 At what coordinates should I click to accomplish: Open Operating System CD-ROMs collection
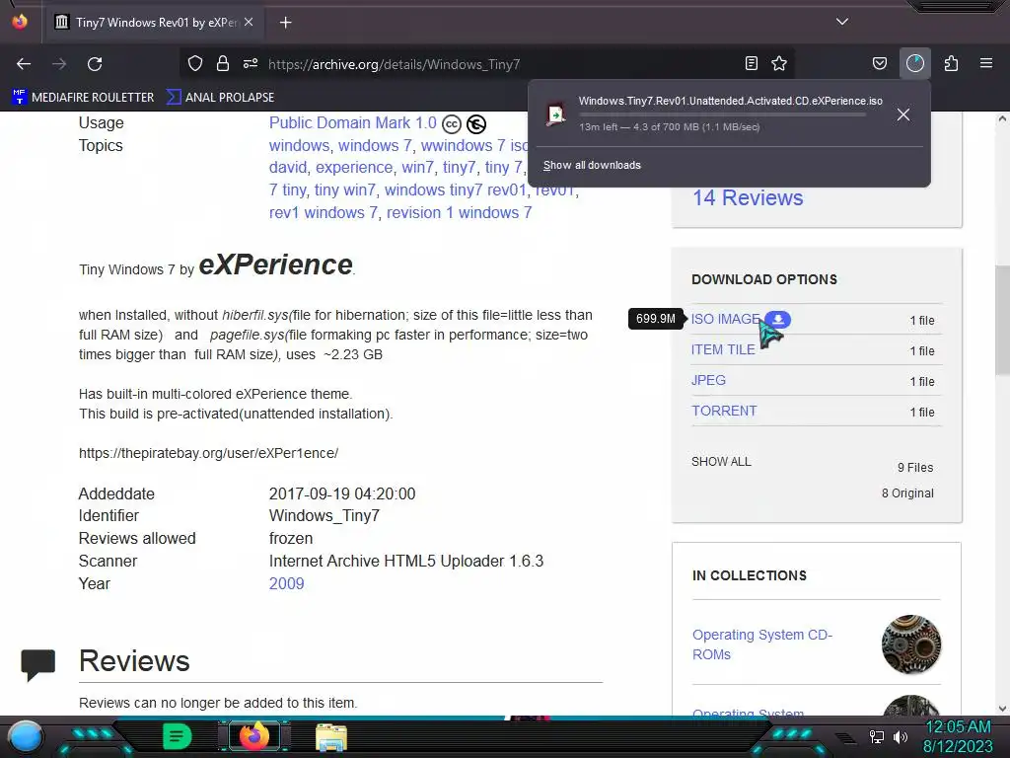click(762, 644)
